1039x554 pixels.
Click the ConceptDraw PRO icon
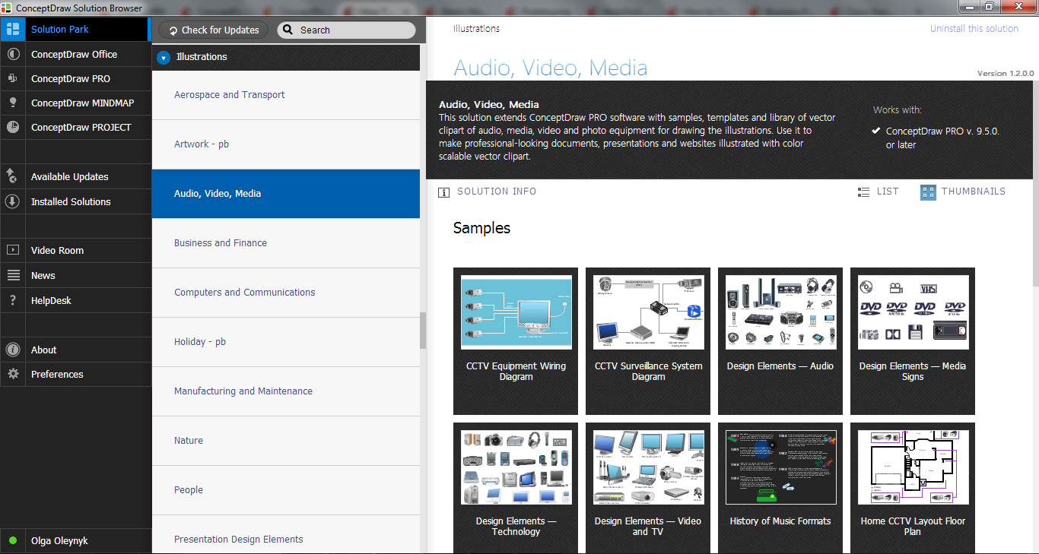12,79
